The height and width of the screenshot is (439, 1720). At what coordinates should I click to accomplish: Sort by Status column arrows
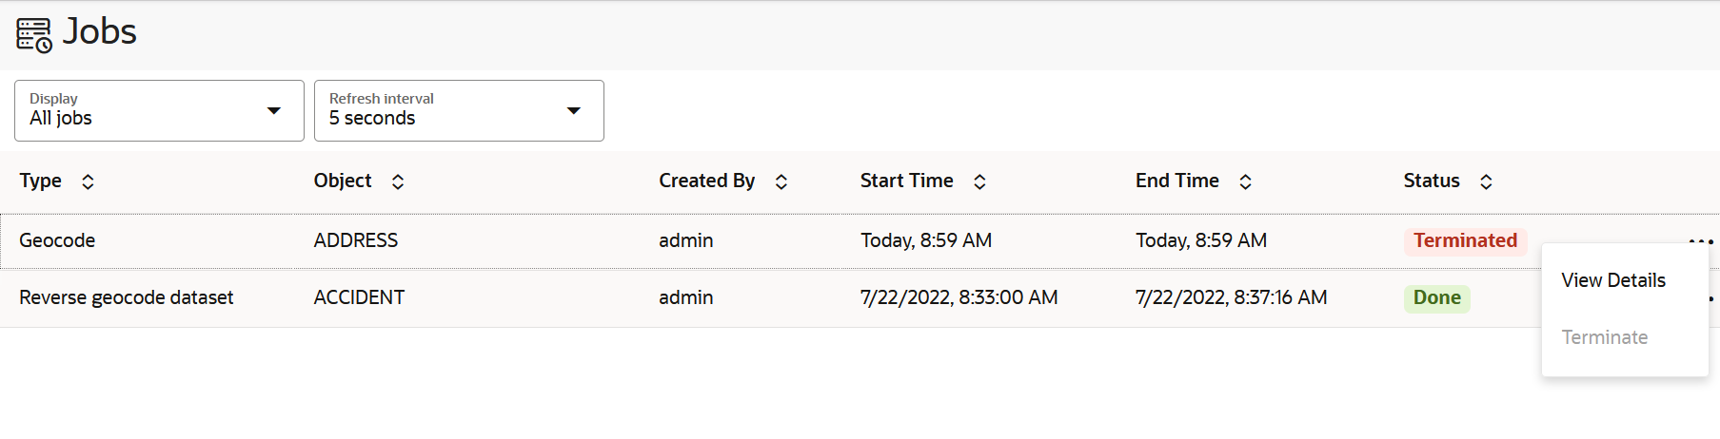click(x=1486, y=181)
